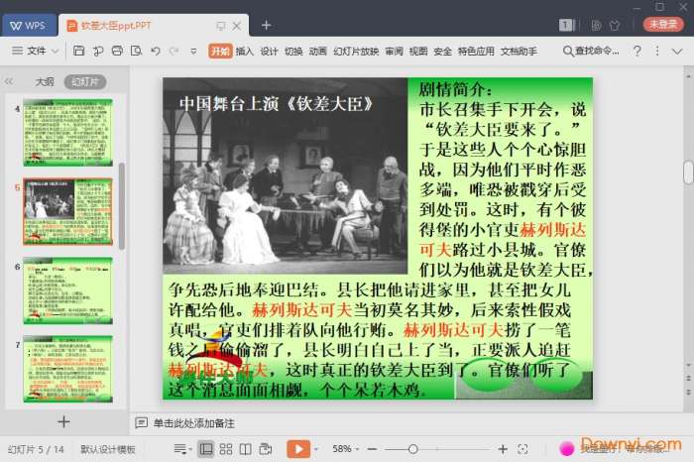694x462 pixels.
Task: Open quick access toolbar customize arrow
Action: 193,52
